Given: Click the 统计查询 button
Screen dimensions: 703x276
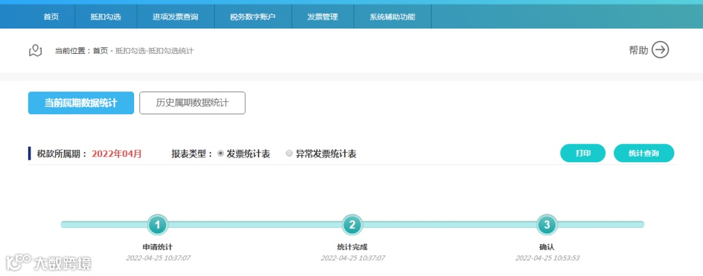Looking at the screenshot, I should point(644,153).
